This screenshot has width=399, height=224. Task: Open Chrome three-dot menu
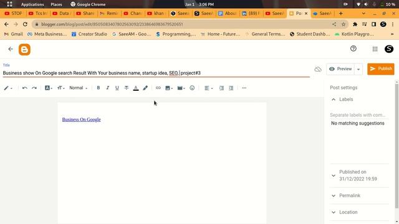coord(393,24)
